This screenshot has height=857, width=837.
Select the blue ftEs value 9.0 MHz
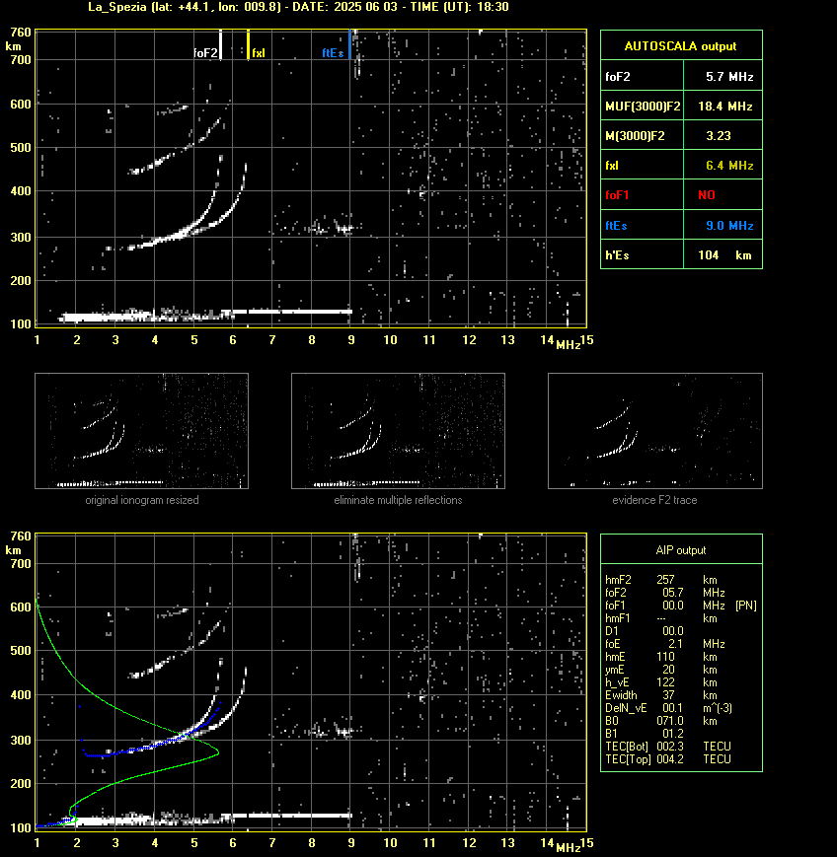[729, 225]
